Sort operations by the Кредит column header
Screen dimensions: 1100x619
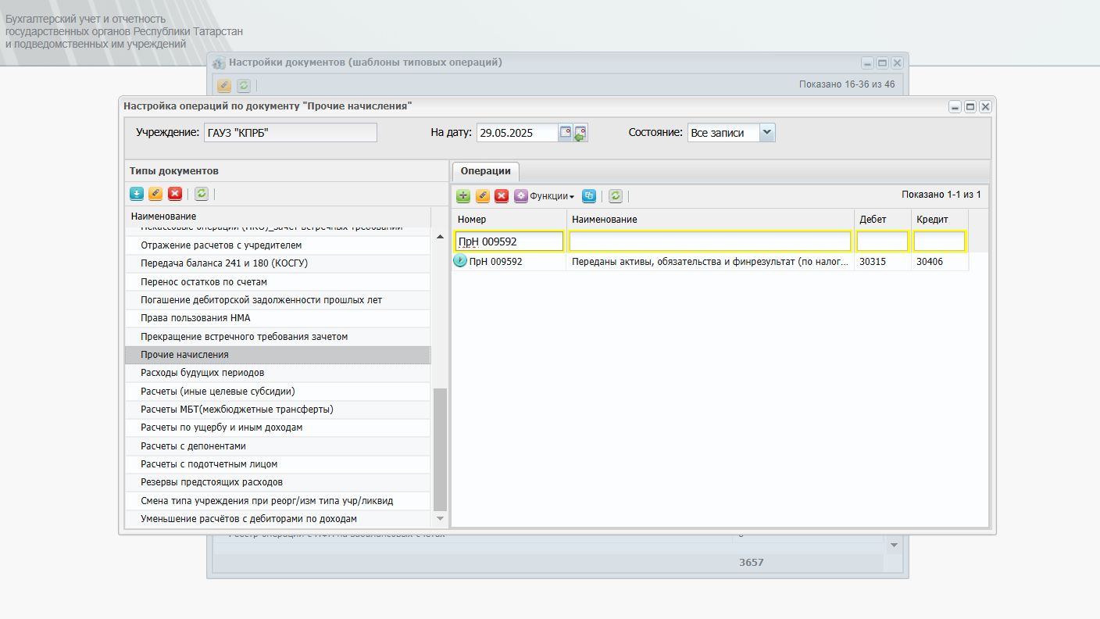coord(940,219)
